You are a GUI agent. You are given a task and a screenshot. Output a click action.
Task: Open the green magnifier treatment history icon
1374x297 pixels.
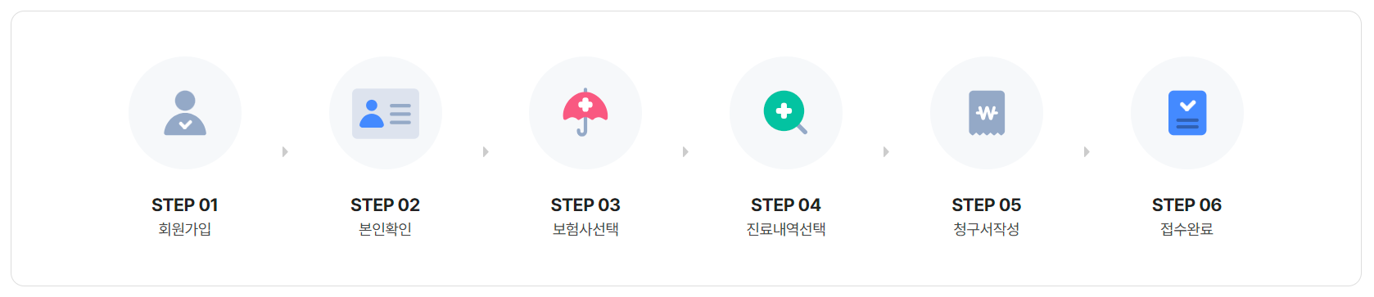[786, 112]
